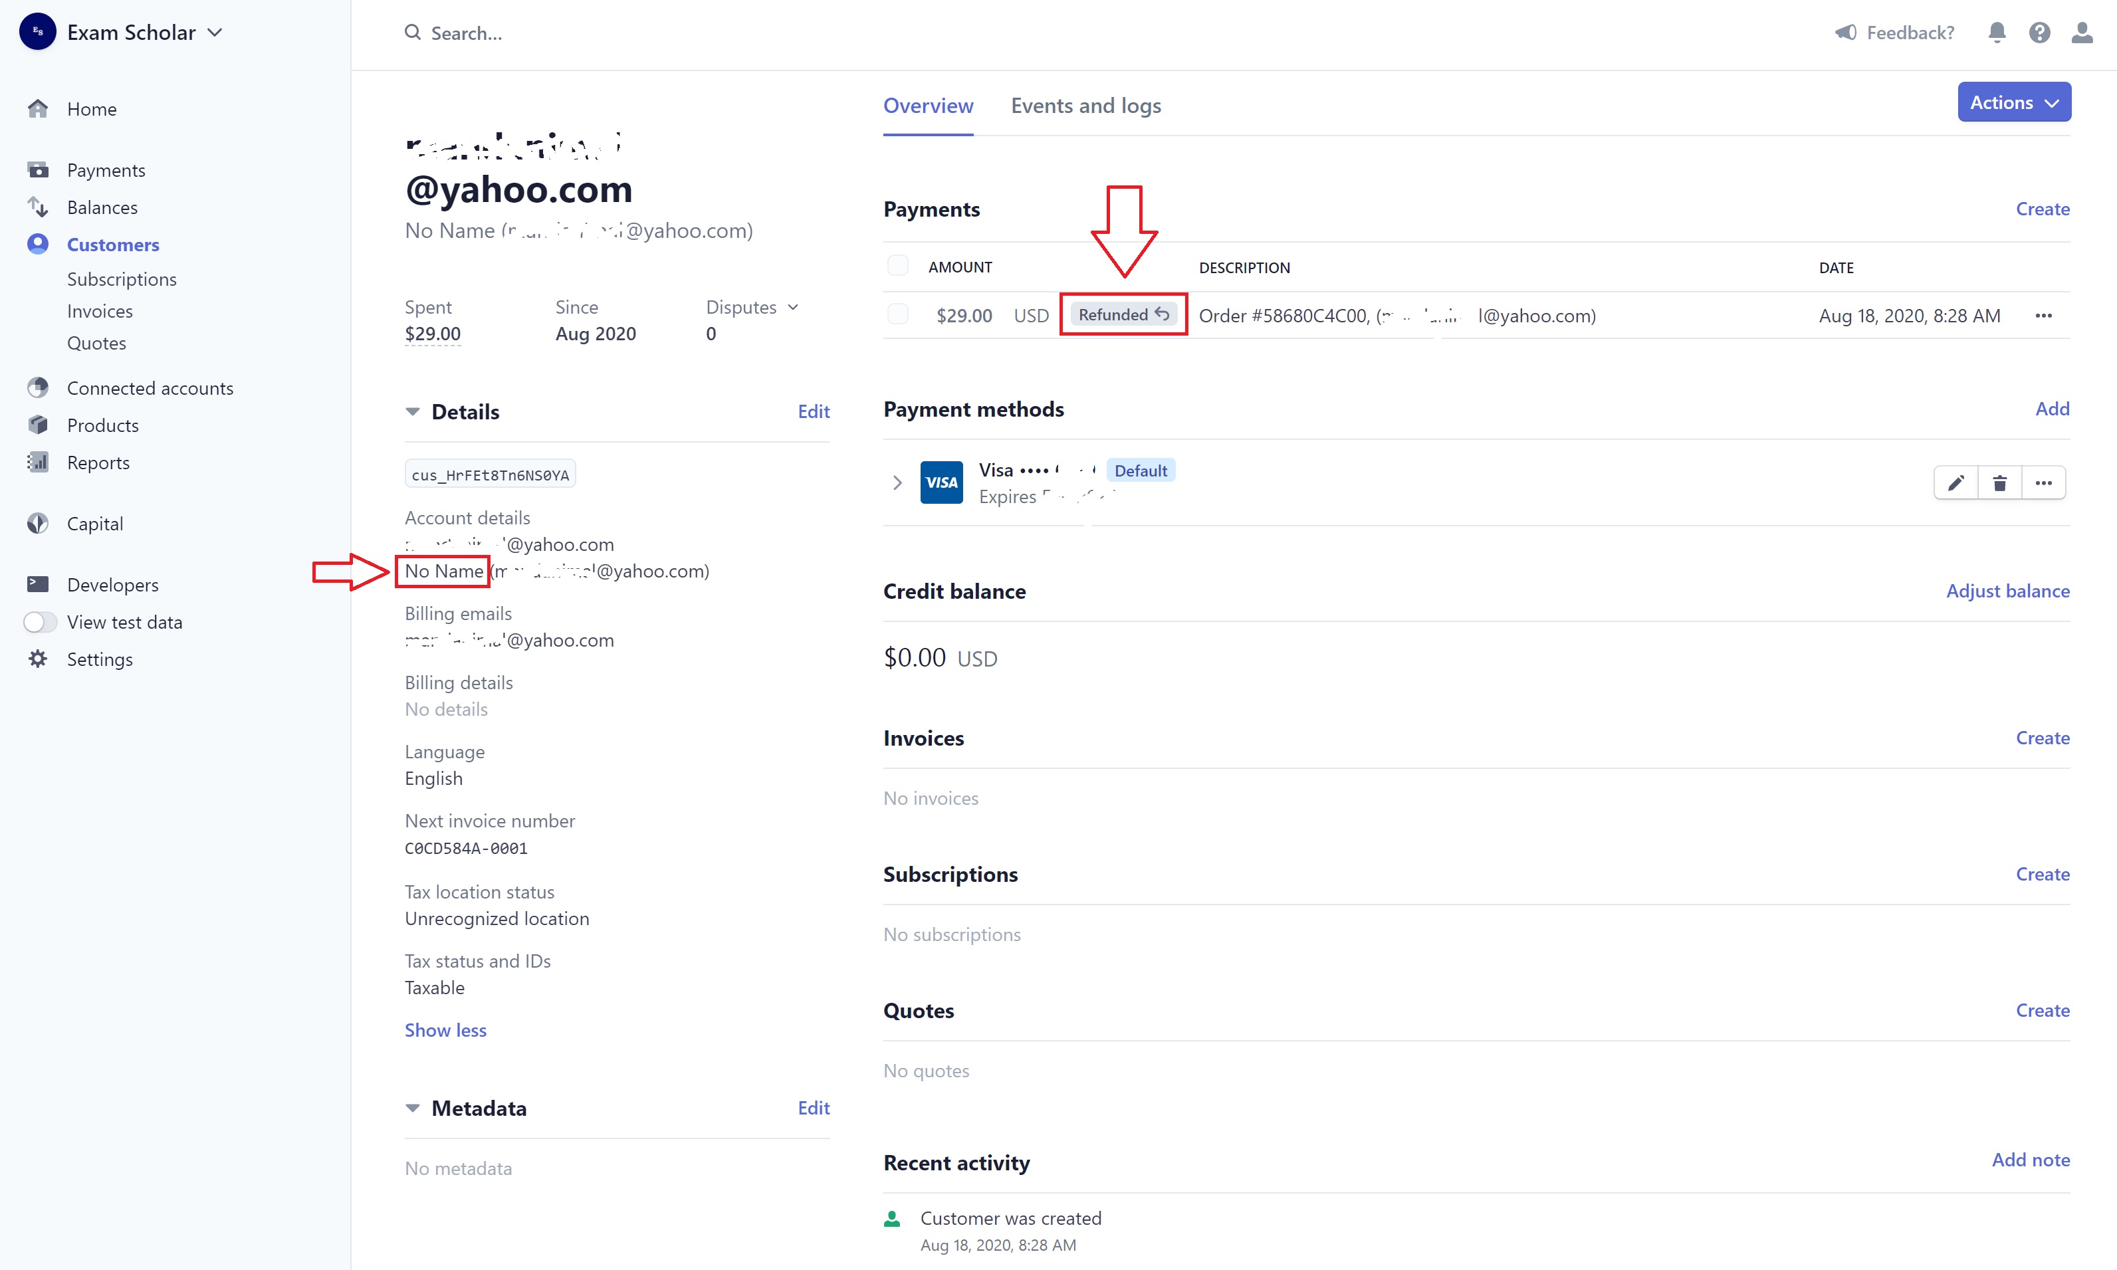The image size is (2117, 1270).
Task: Copy customer ID cus_HrFEt8Tn6NS0YA
Action: coord(489,475)
